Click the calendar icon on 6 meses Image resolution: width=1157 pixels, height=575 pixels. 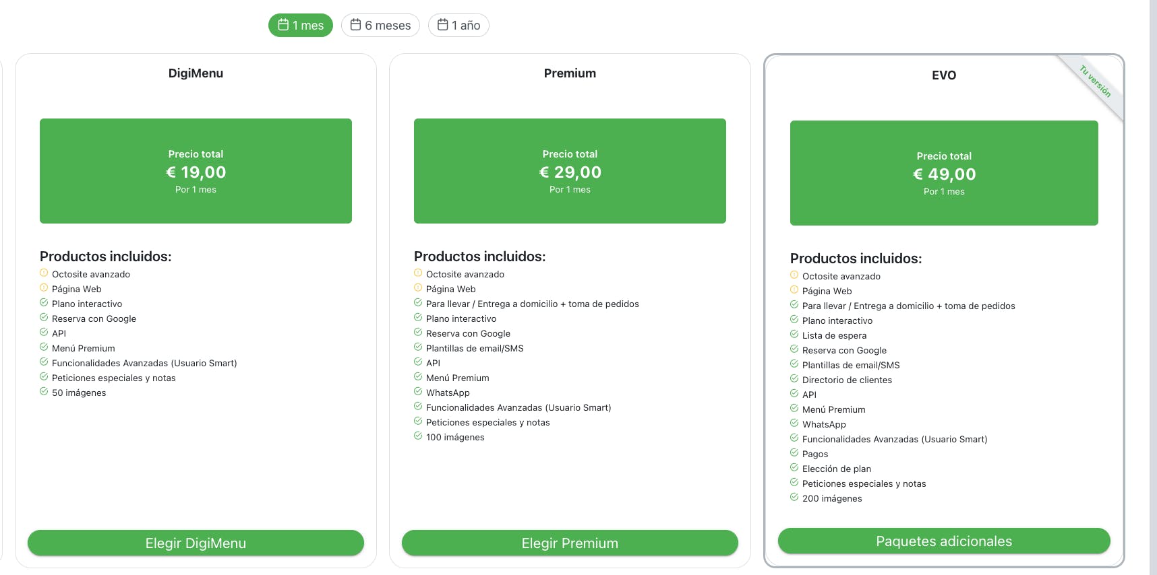tap(356, 25)
